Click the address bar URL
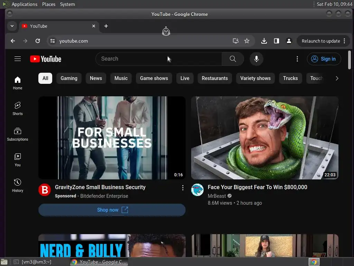The image size is (354, 266). (74, 41)
